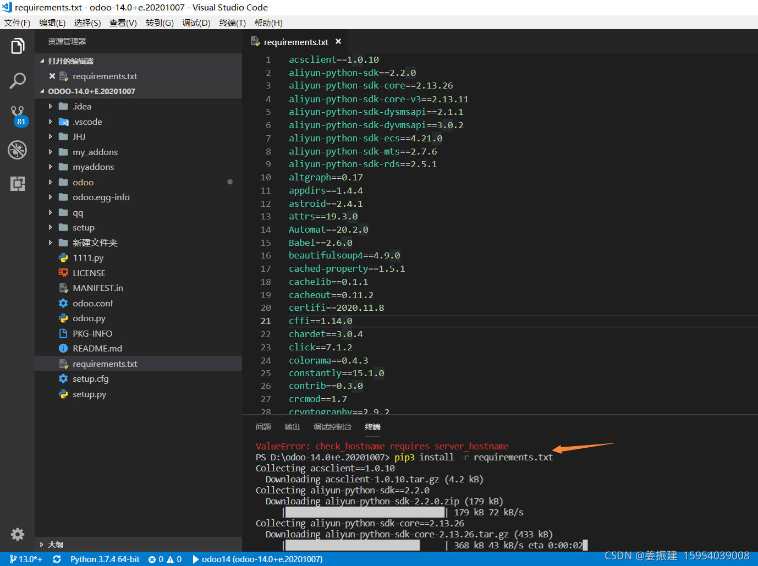The height and width of the screenshot is (566, 758).
Task: Open the 帮助(H) menu
Action: [268, 23]
